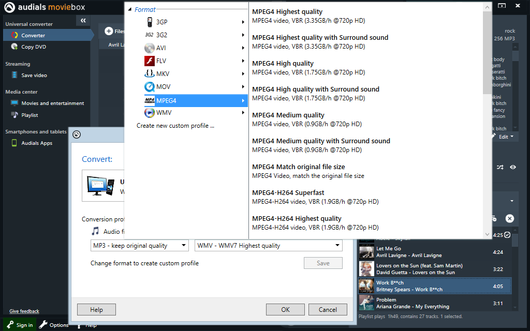Click the Copy DVD disc icon
Viewport: 530px width, 331px height.
[x=14, y=47]
